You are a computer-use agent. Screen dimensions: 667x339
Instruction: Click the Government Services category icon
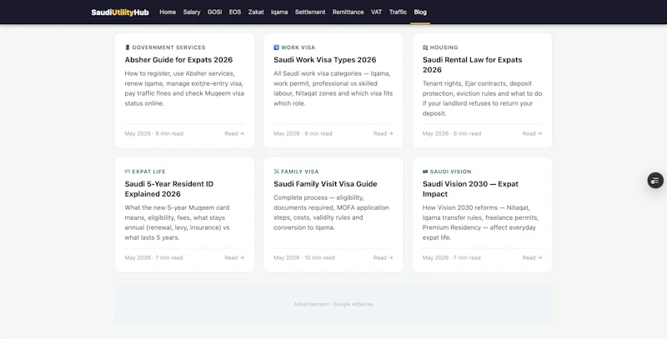tap(128, 47)
